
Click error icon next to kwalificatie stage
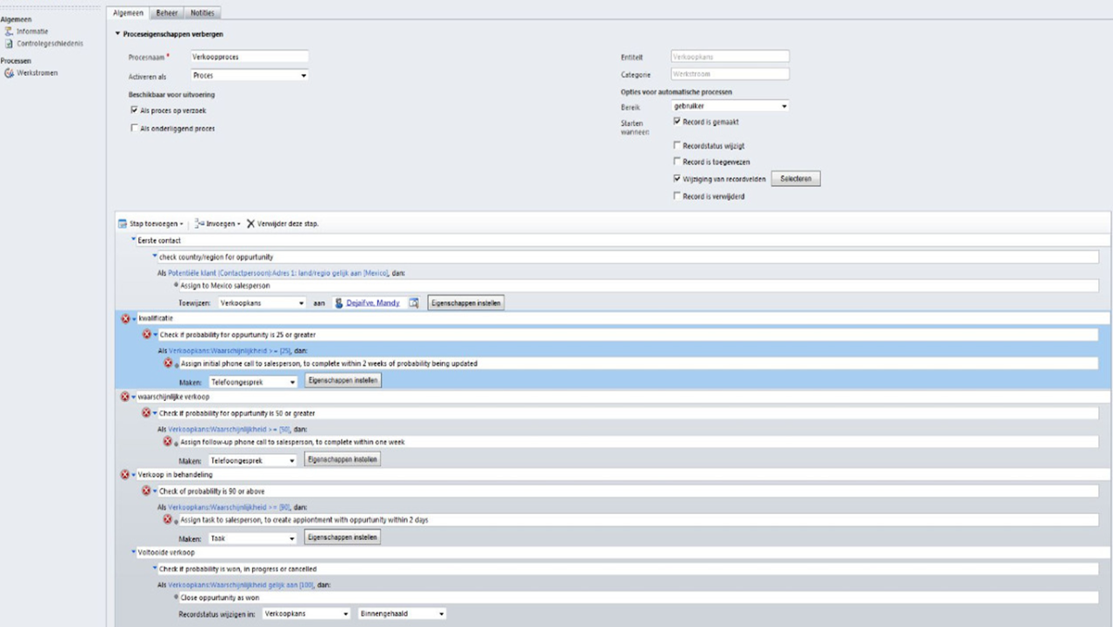(x=125, y=318)
